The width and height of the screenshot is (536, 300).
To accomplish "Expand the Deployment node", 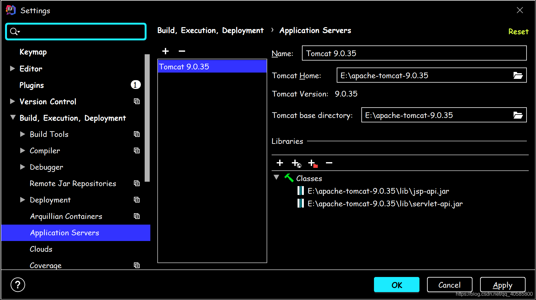I will [x=22, y=200].
